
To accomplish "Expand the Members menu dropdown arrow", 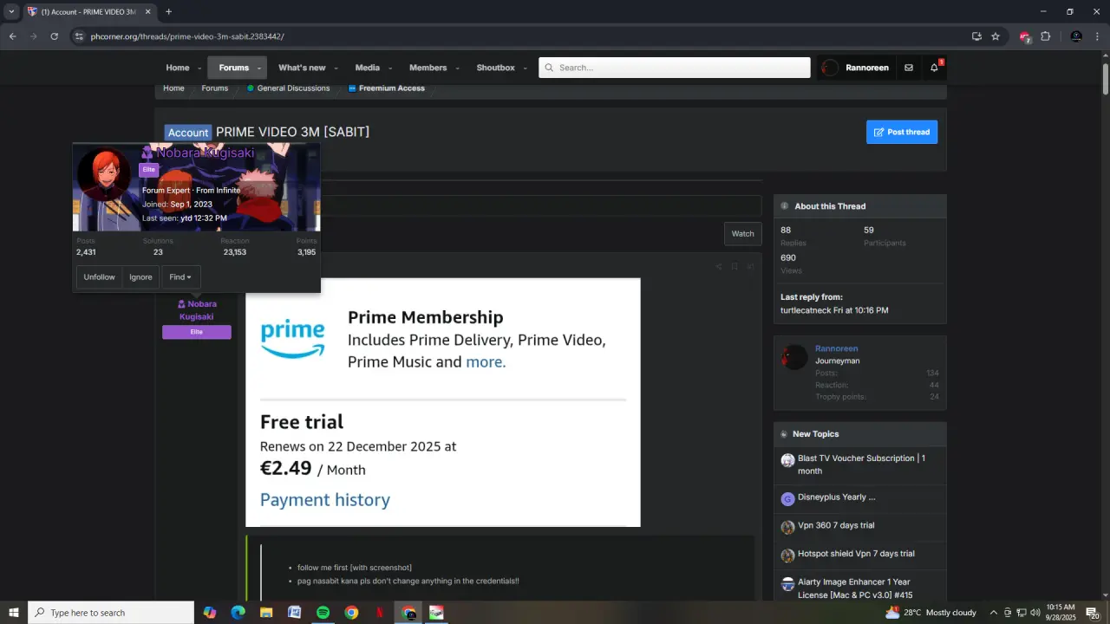I will click(x=457, y=68).
